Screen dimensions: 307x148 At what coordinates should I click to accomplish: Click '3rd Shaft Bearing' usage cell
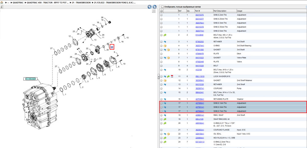pos(244,46)
